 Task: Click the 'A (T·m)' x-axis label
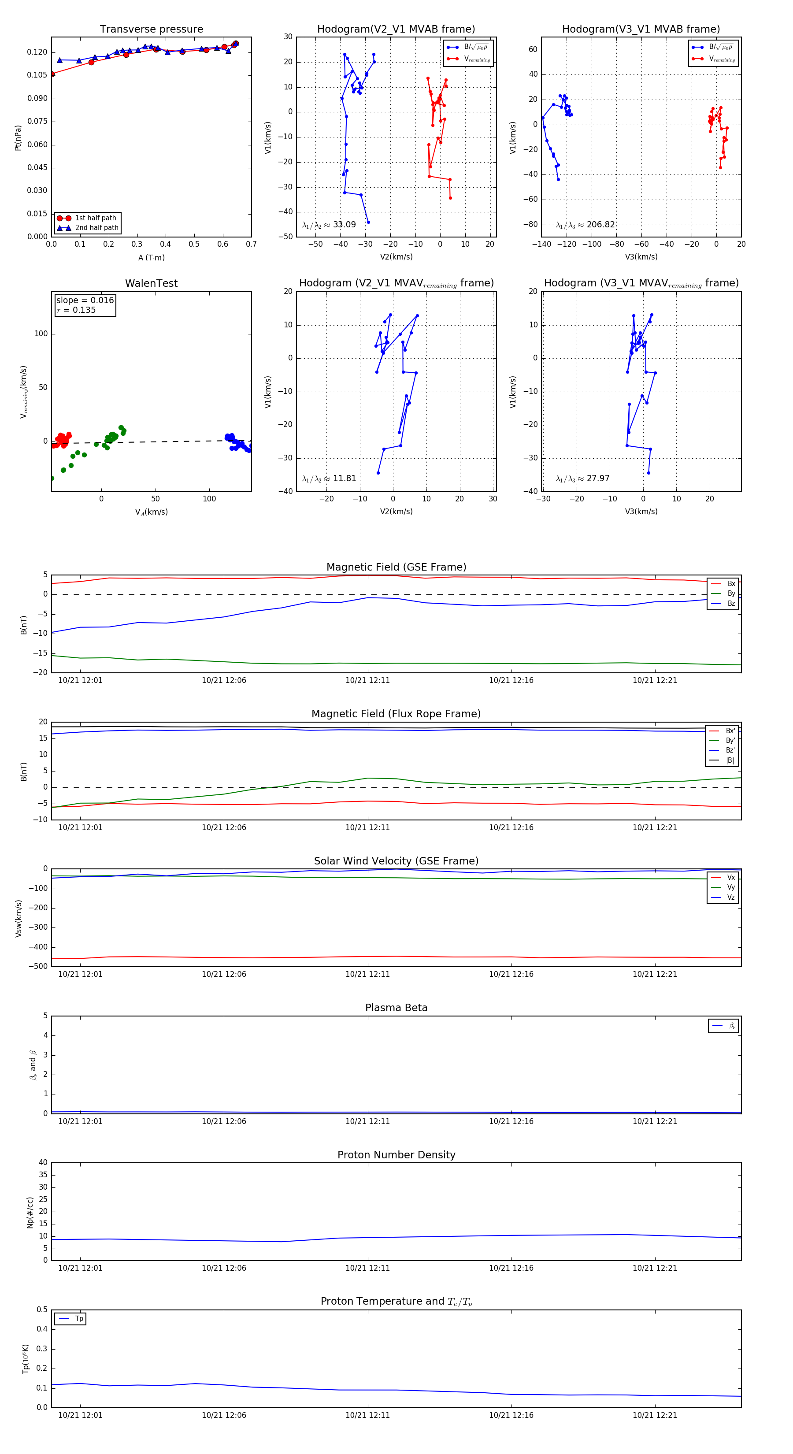coord(151,257)
